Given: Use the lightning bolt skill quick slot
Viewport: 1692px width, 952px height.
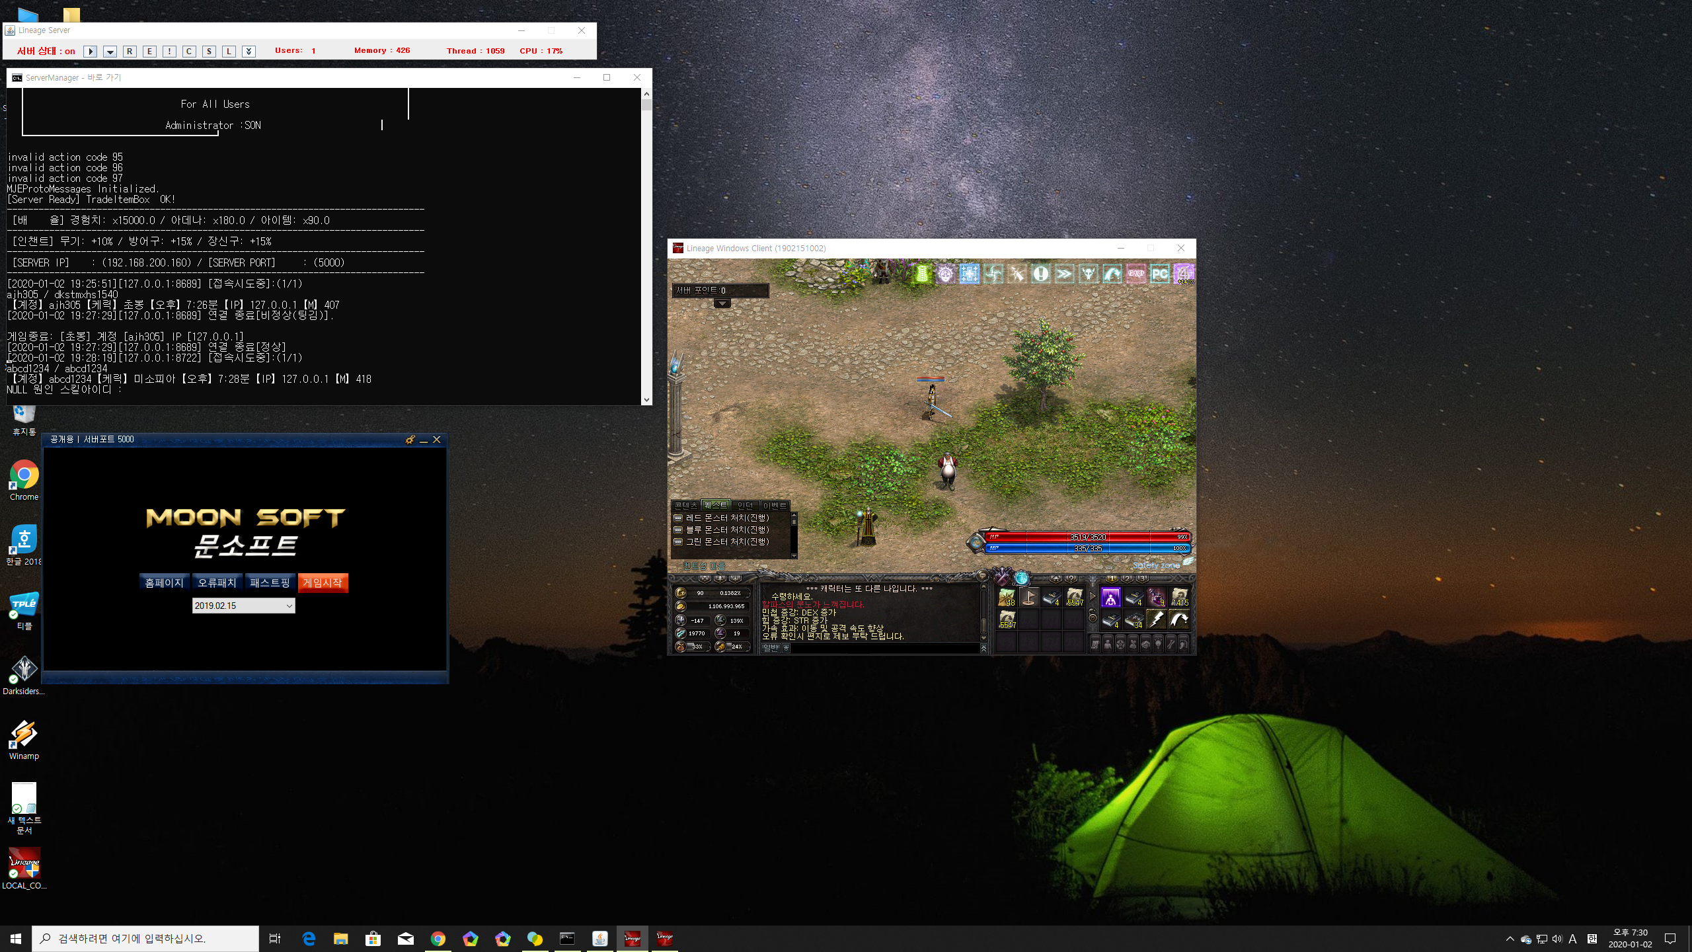Looking at the screenshot, I should [x=1156, y=619].
